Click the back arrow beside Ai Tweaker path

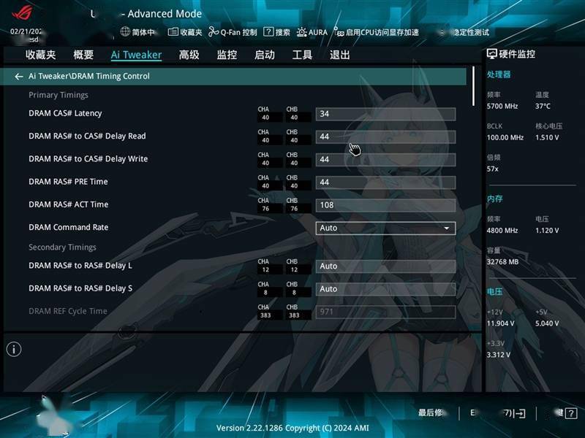(x=19, y=77)
